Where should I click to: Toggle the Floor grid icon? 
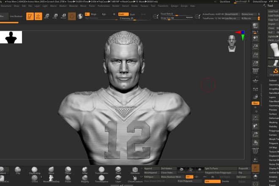[255, 81]
